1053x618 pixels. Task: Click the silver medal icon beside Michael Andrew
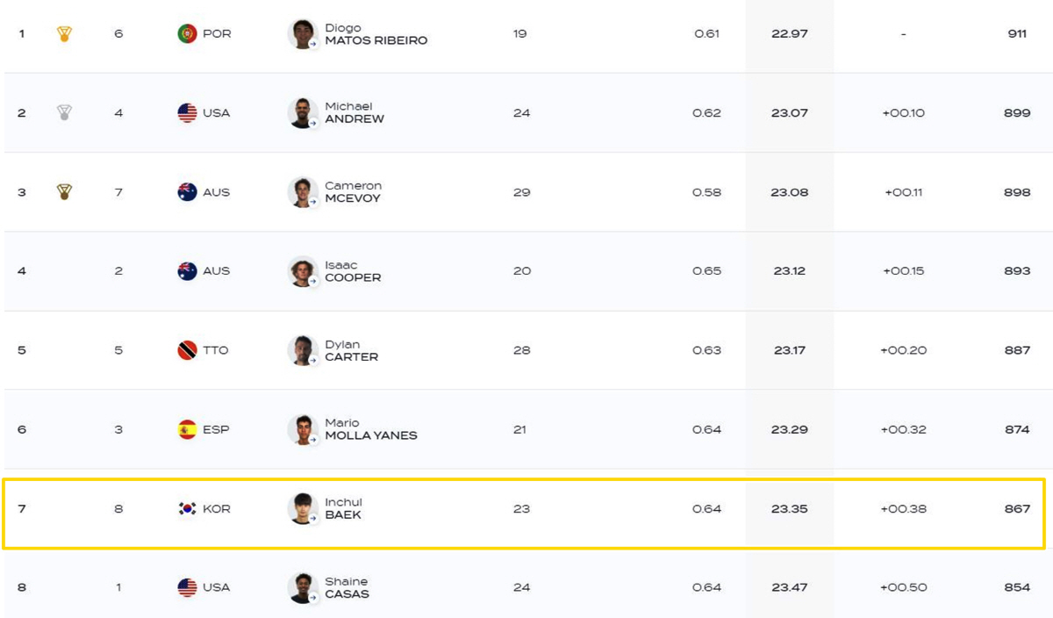[x=64, y=112]
